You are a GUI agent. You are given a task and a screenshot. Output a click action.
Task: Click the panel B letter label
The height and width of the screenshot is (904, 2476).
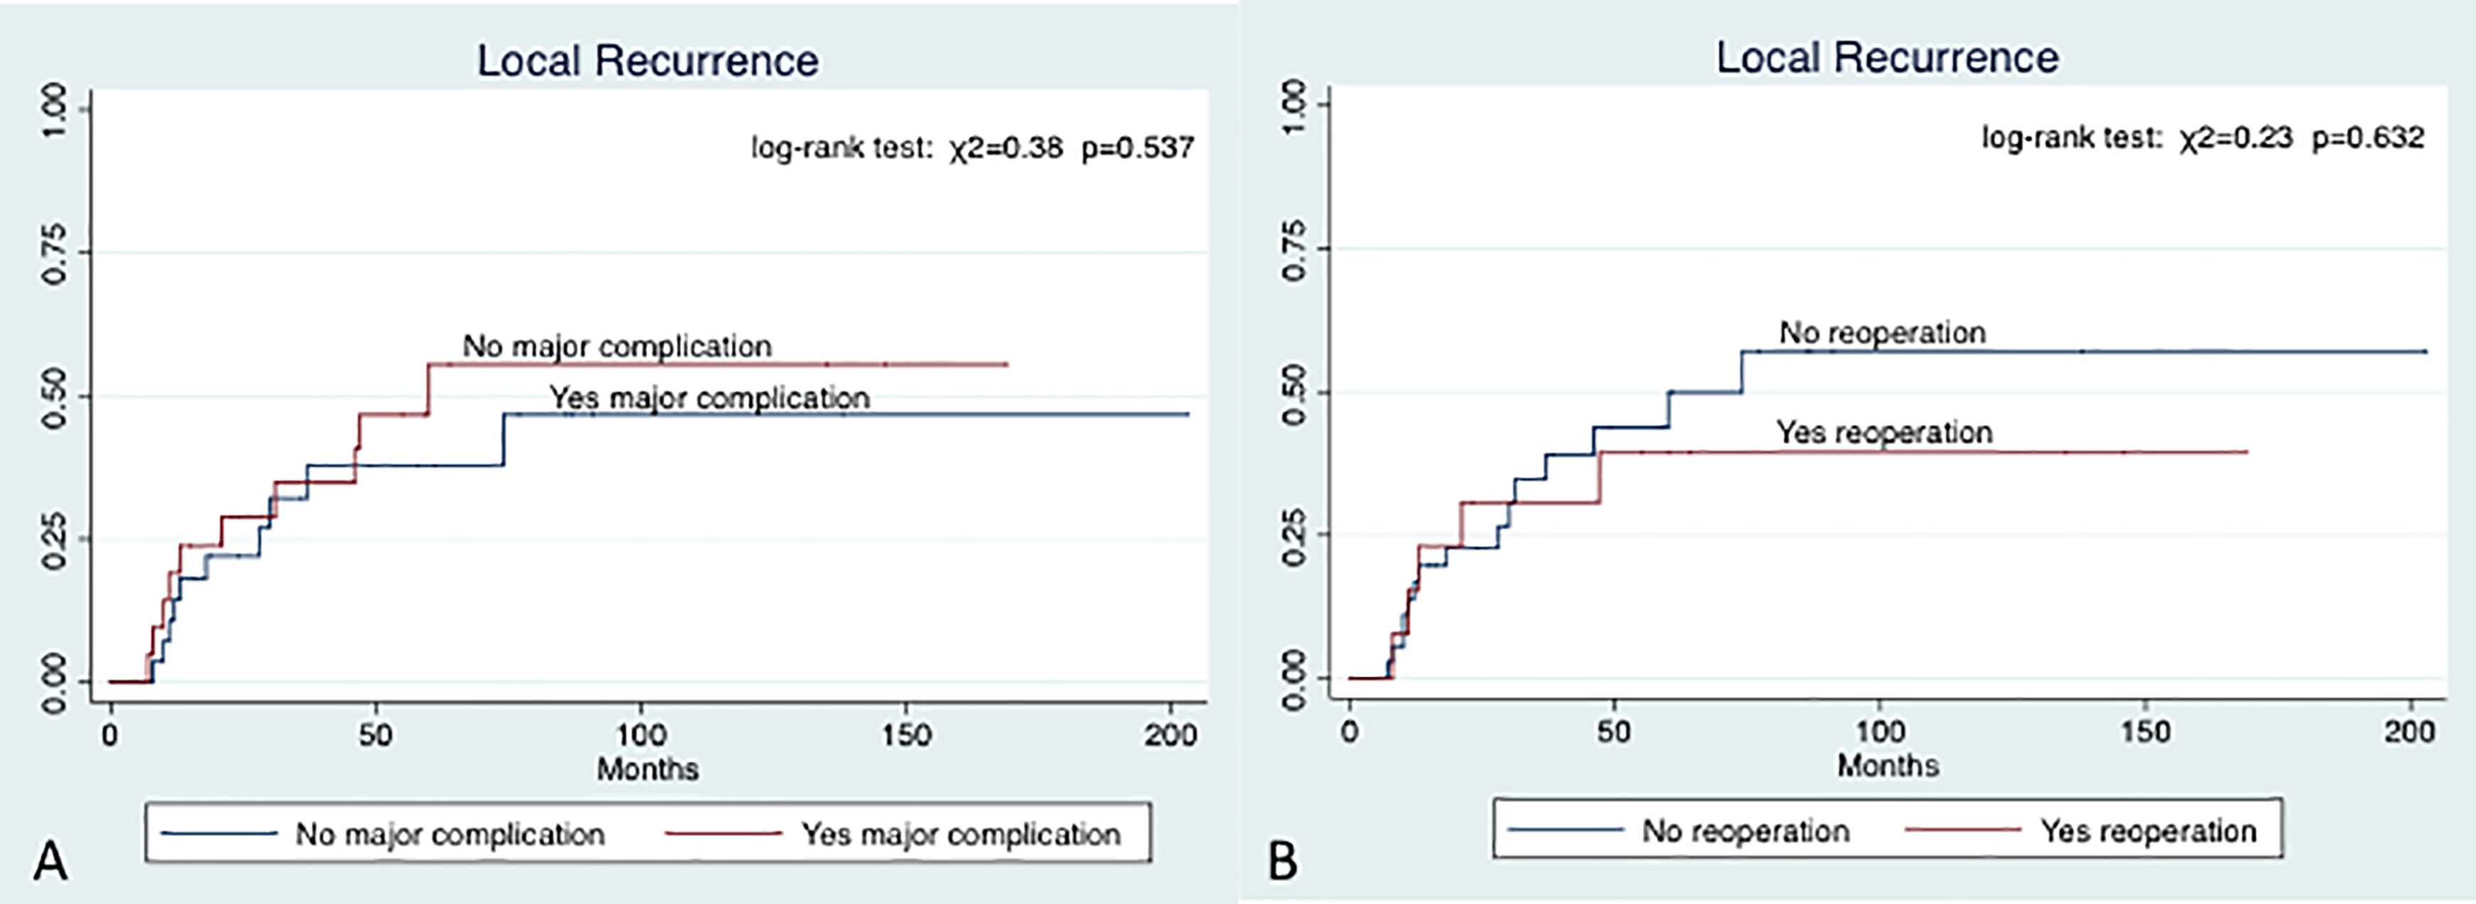tap(1284, 861)
